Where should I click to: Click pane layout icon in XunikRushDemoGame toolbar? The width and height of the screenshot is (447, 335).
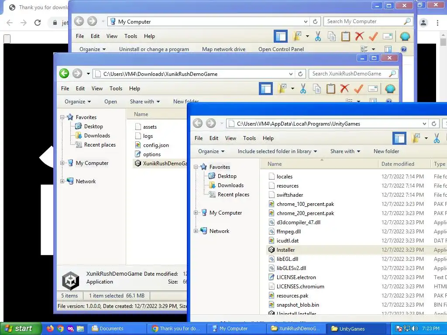coord(266,89)
